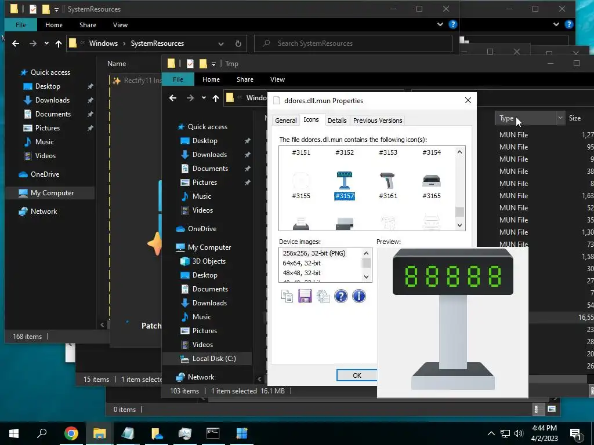Open View tab in Tmp window

[x=277, y=79]
